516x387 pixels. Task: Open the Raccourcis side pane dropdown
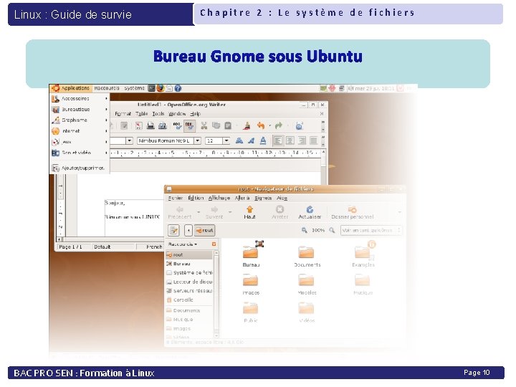pos(183,244)
